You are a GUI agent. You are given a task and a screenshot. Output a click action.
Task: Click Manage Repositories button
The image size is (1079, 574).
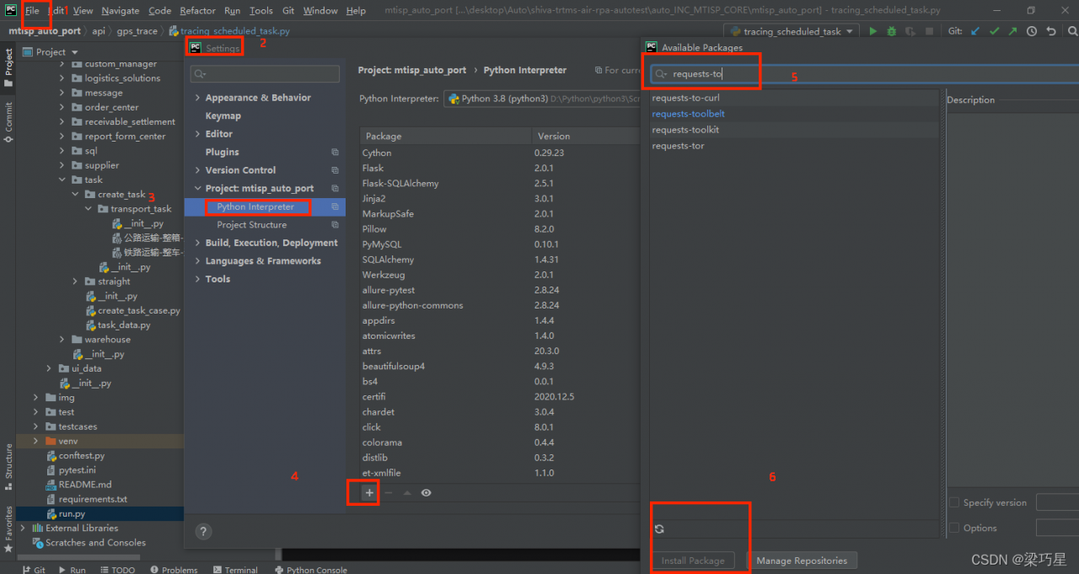(x=802, y=561)
